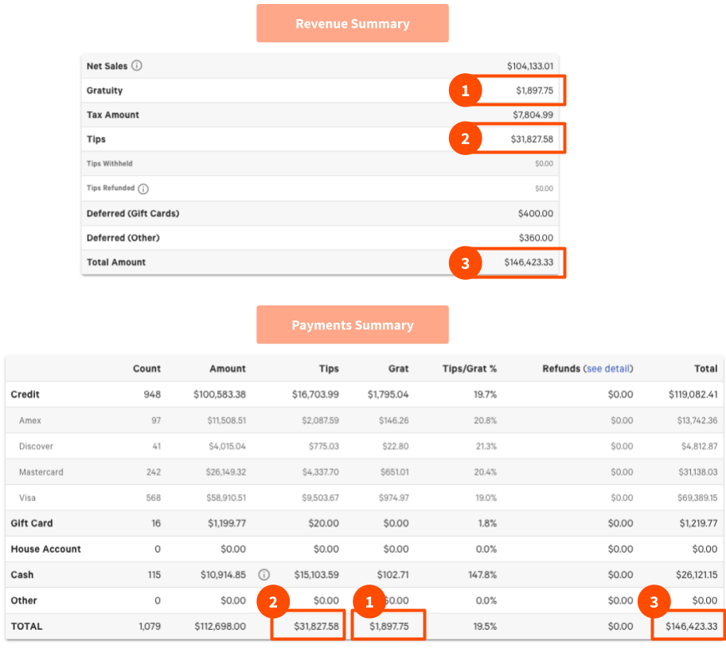
Task: Click the Revenue Summary header
Action: 352,23
